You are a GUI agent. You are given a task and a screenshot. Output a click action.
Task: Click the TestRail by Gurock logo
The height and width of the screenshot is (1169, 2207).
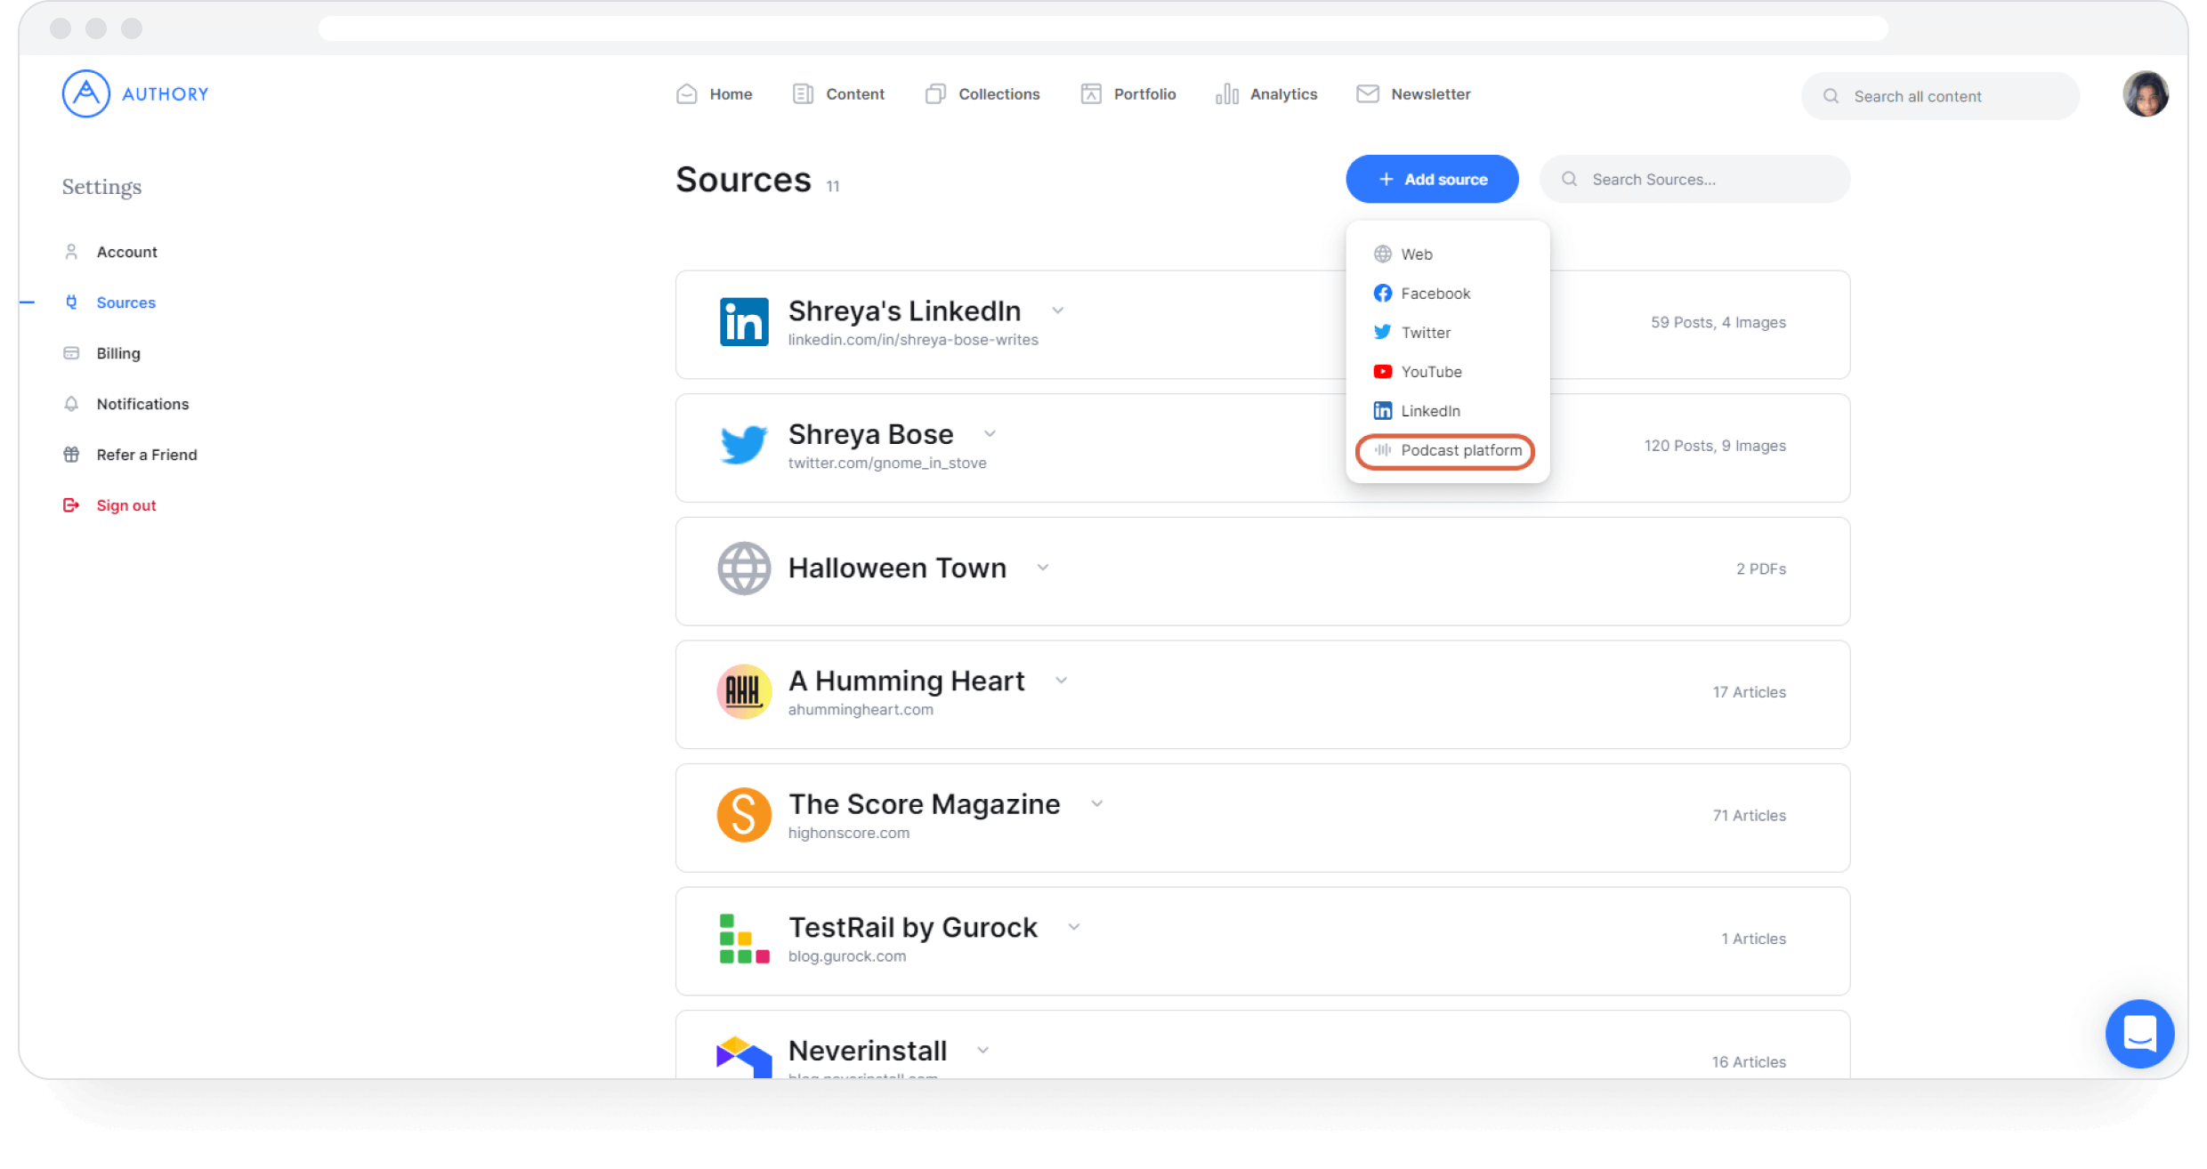[x=744, y=939]
